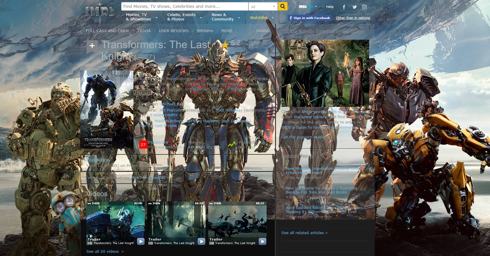
Task: Click the Rate This star
Action: (255, 45)
